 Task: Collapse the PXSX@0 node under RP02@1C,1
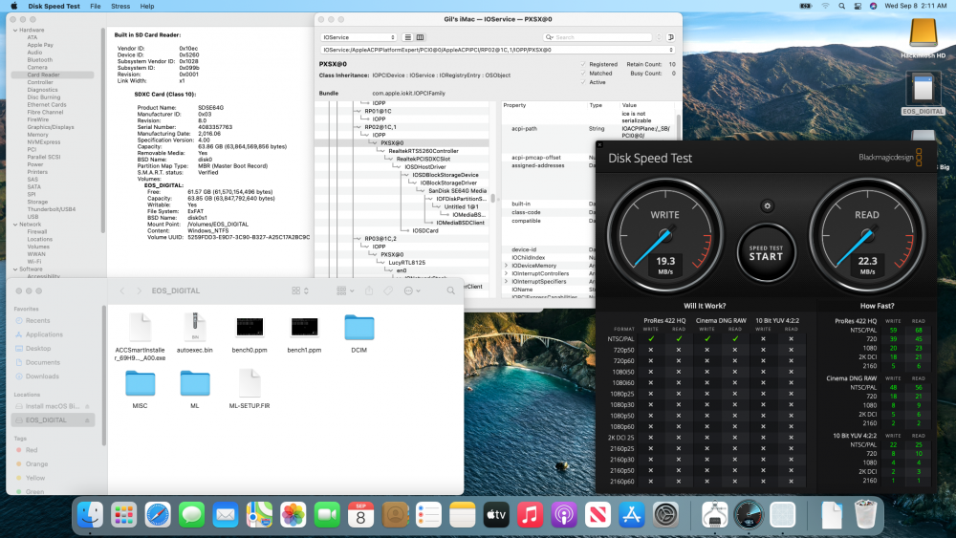375,143
